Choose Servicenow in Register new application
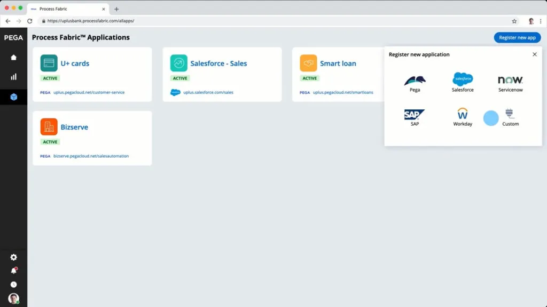 coord(510,84)
